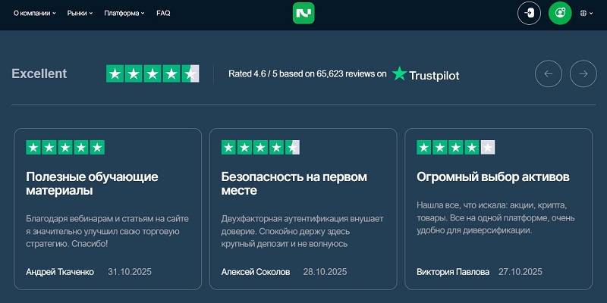The width and height of the screenshot is (607, 303).
Task: Click star rating on Алексей Соколов's review
Action: [x=260, y=148]
